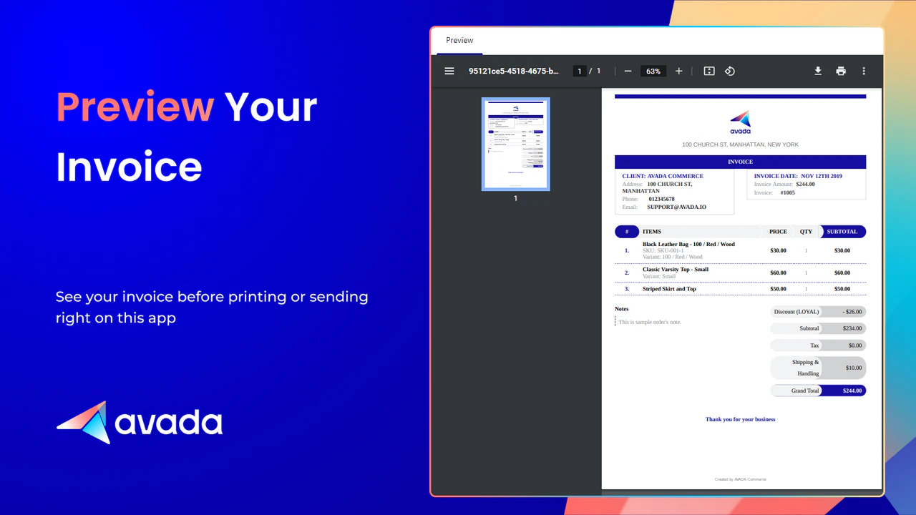The height and width of the screenshot is (515, 916).
Task: Click the QTY column header
Action: 806,232
